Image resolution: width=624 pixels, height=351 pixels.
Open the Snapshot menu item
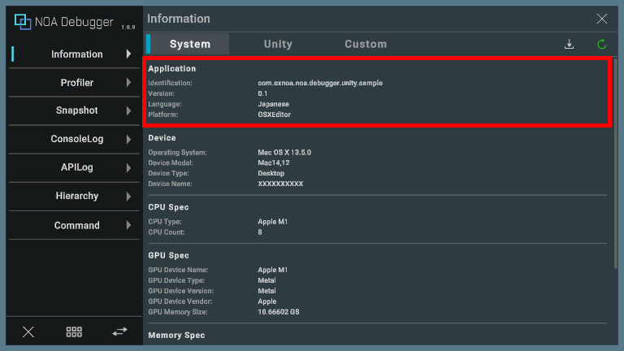[74, 110]
